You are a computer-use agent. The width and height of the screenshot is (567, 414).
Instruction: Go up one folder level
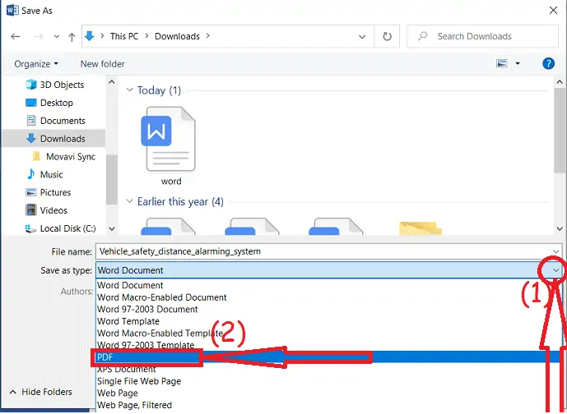(72, 36)
